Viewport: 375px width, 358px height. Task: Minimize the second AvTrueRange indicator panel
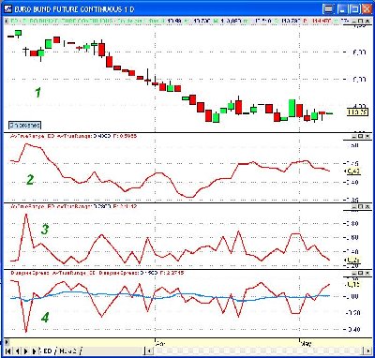(353, 207)
